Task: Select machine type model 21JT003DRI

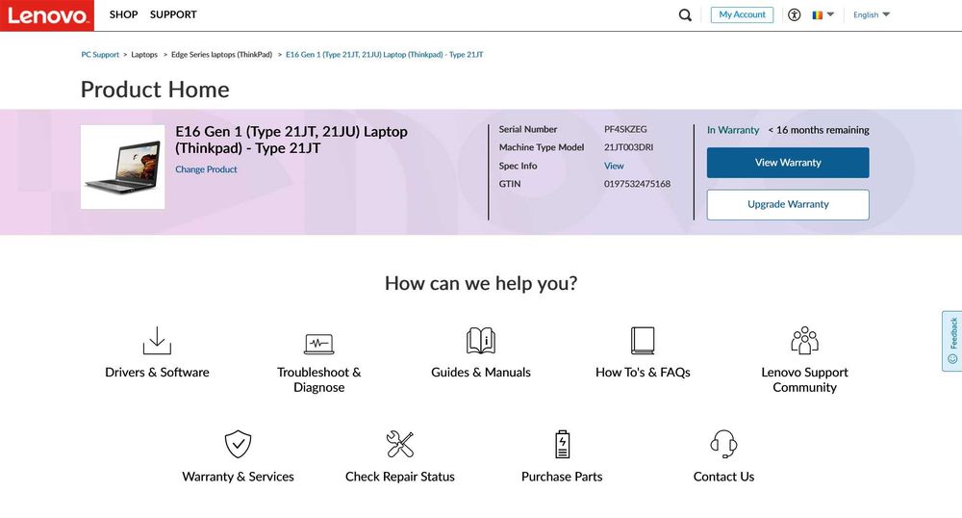Action: tap(628, 147)
